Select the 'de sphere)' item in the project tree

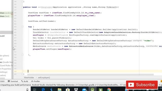point(5,56)
